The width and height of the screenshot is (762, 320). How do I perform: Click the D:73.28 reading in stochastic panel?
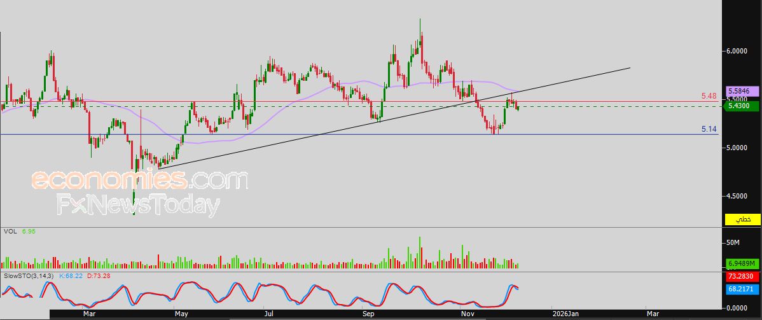[97, 276]
